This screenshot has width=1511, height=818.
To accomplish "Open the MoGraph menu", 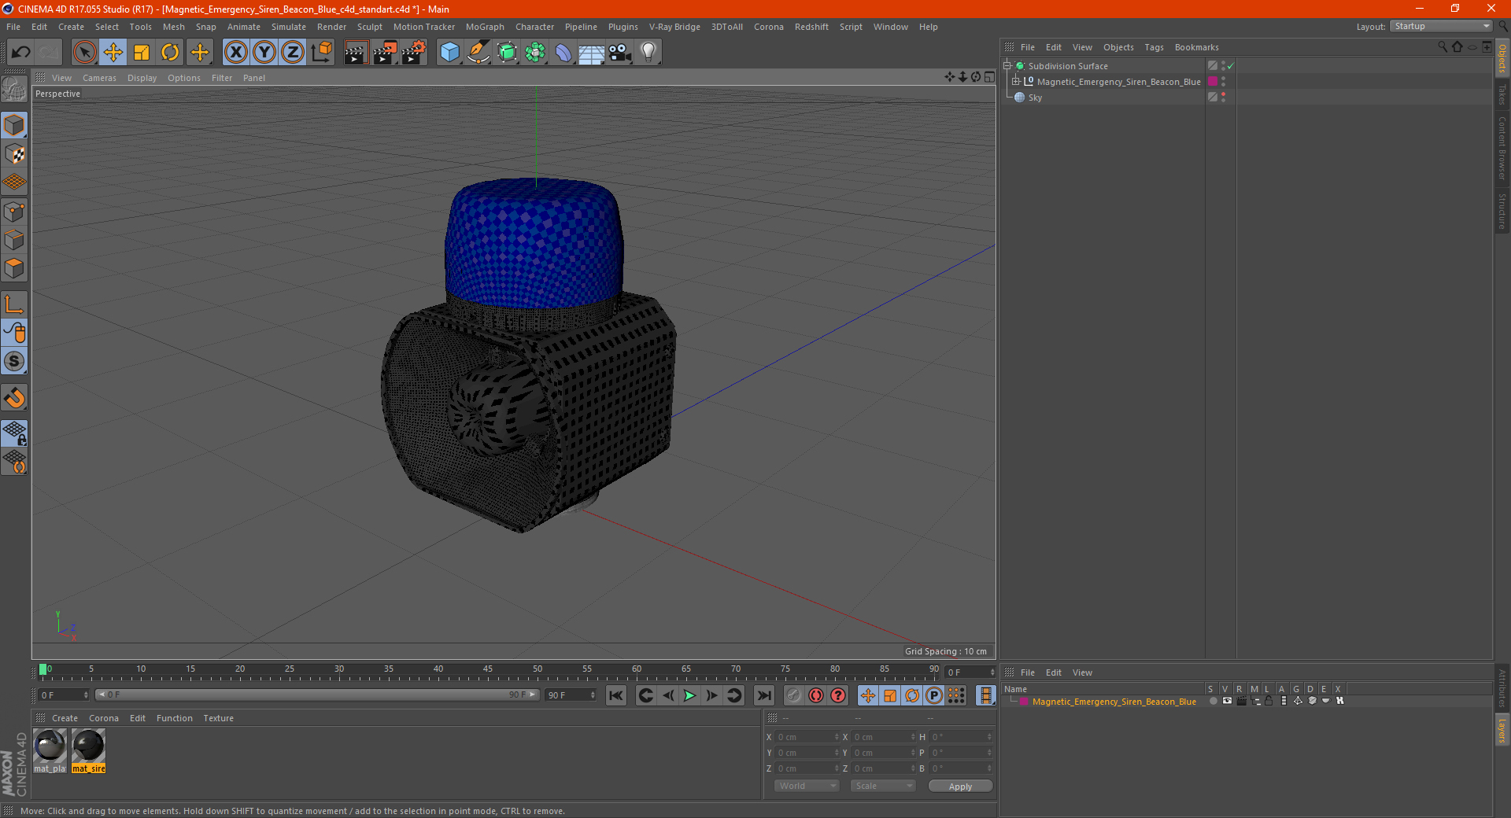I will [x=485, y=27].
